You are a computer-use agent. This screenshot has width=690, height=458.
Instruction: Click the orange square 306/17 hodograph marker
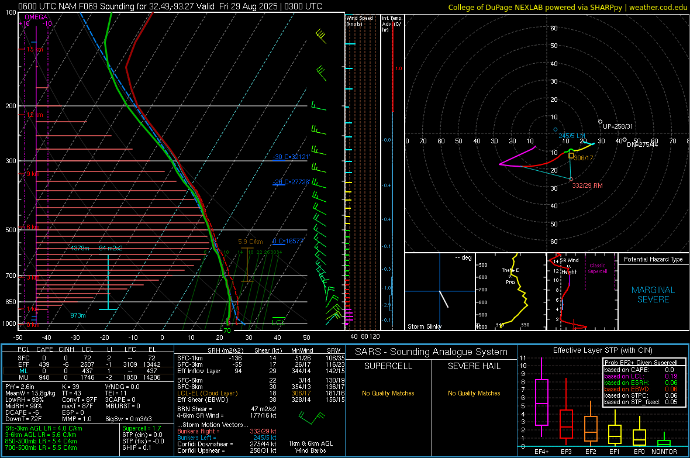[x=571, y=156]
